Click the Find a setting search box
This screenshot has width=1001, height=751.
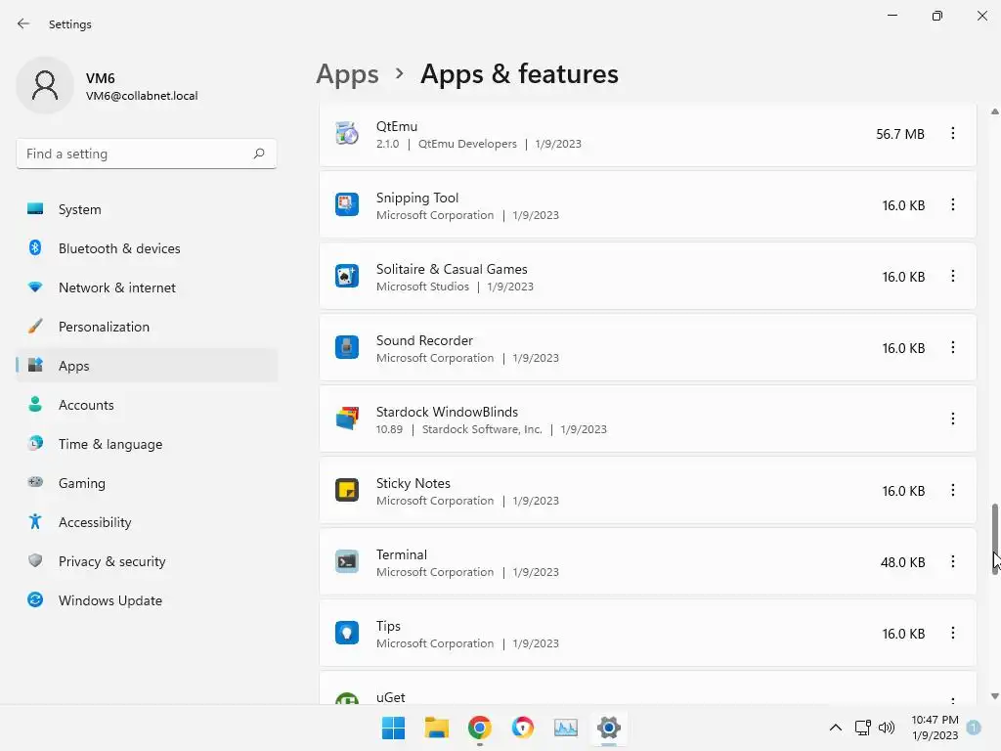pyautogui.click(x=147, y=154)
